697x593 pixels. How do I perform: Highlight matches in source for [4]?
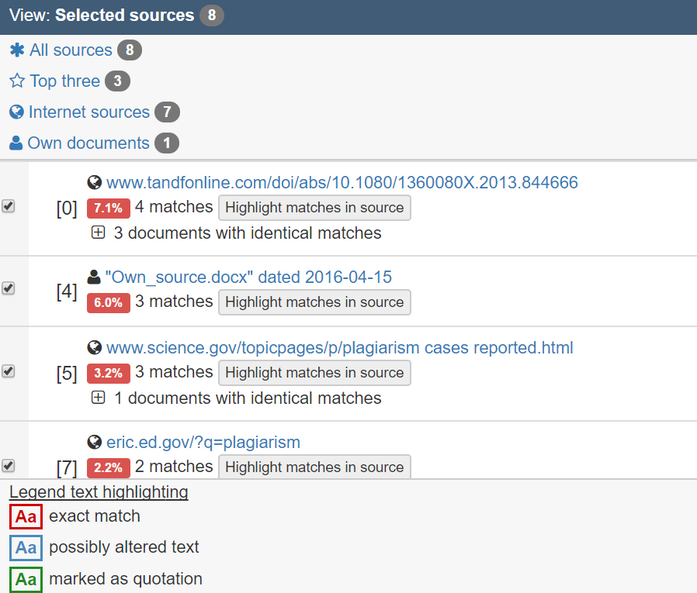click(314, 302)
